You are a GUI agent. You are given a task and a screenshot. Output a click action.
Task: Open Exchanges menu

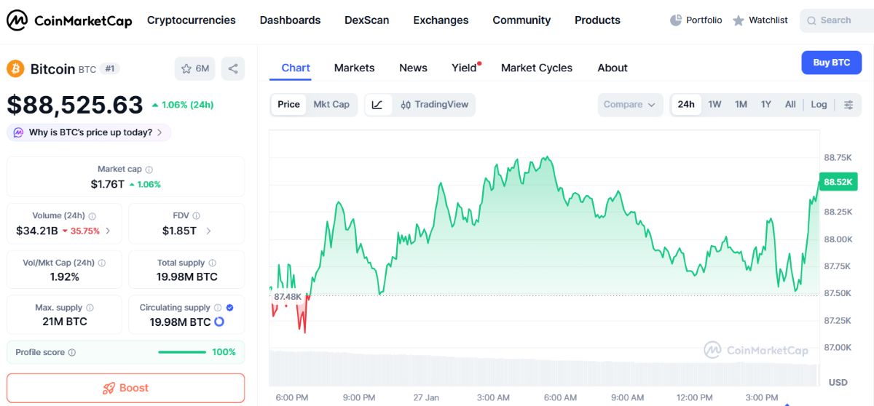pyautogui.click(x=441, y=20)
